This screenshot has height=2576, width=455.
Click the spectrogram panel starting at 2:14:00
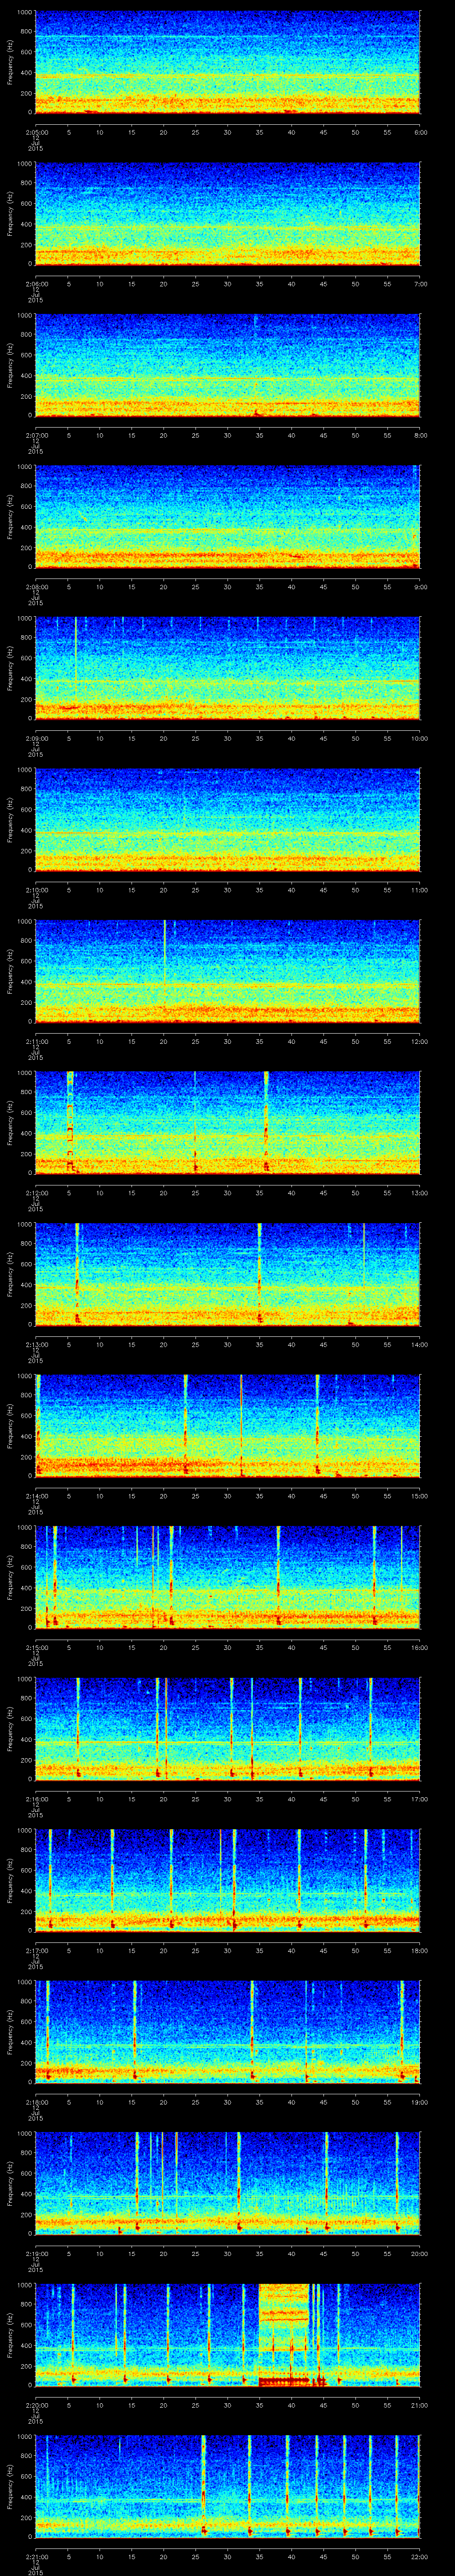tap(227, 1426)
